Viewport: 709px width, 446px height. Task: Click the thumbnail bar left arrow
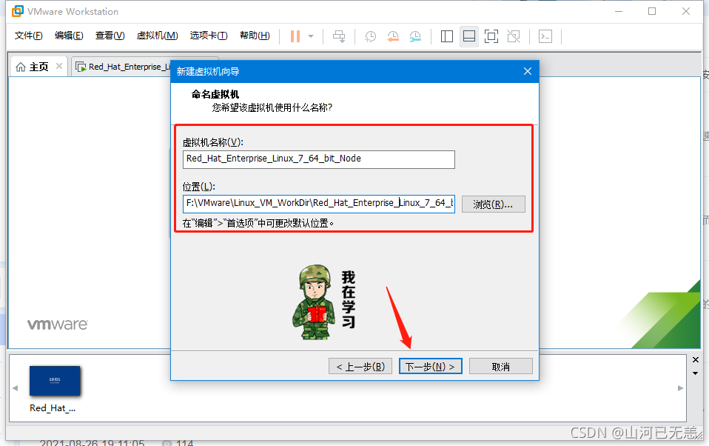15,388
